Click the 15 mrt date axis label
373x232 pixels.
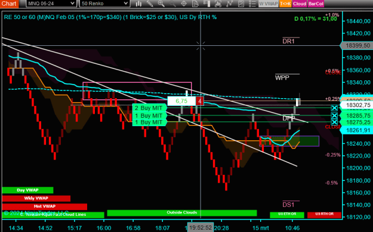260,228
